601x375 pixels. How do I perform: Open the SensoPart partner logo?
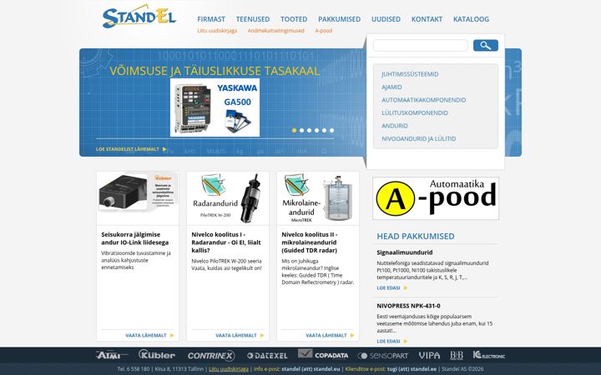click(x=382, y=356)
